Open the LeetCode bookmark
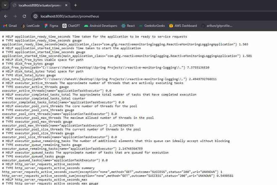 [31, 25]
